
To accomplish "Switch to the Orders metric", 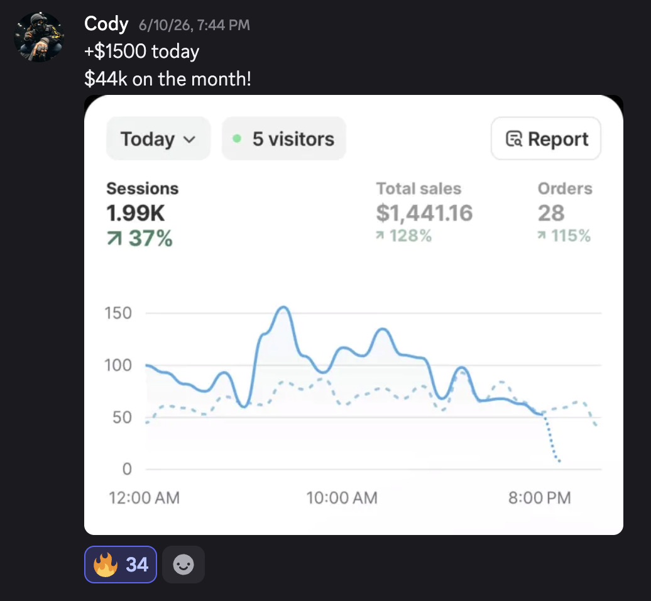I will coord(565,212).
